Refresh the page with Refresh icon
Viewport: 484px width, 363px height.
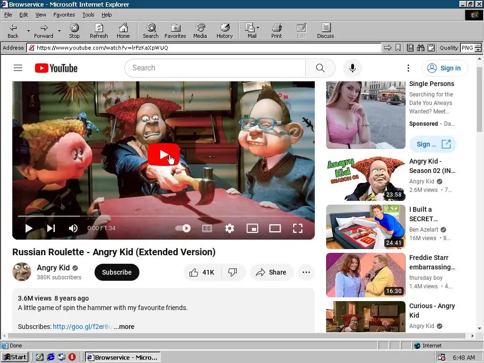[99, 31]
